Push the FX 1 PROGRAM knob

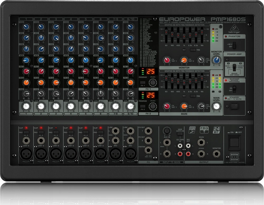point(153,83)
